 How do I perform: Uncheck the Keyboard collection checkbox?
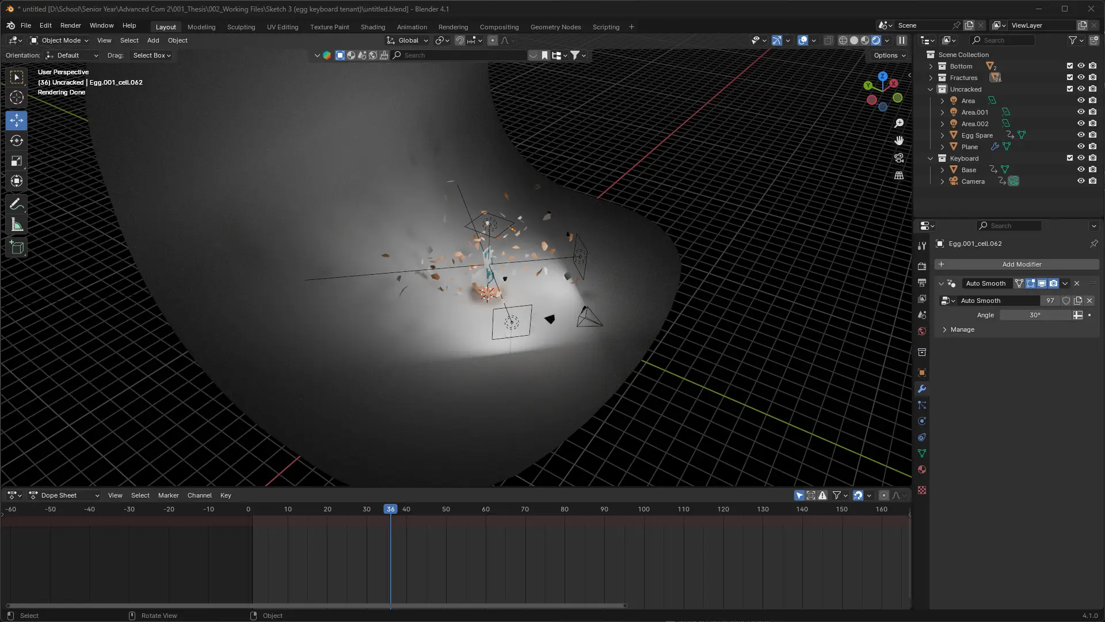(1069, 158)
